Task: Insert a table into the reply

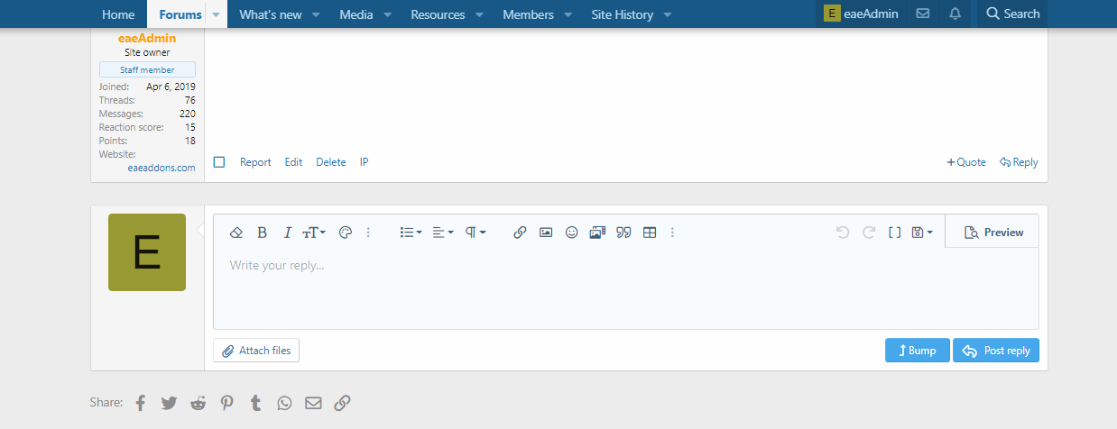Action: point(650,233)
